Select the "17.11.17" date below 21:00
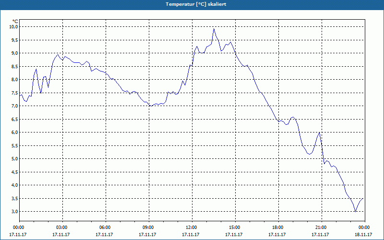This screenshot has height=240, width=384. click(x=320, y=234)
